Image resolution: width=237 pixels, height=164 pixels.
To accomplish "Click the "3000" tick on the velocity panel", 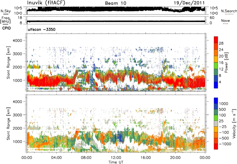I will 17,115.
